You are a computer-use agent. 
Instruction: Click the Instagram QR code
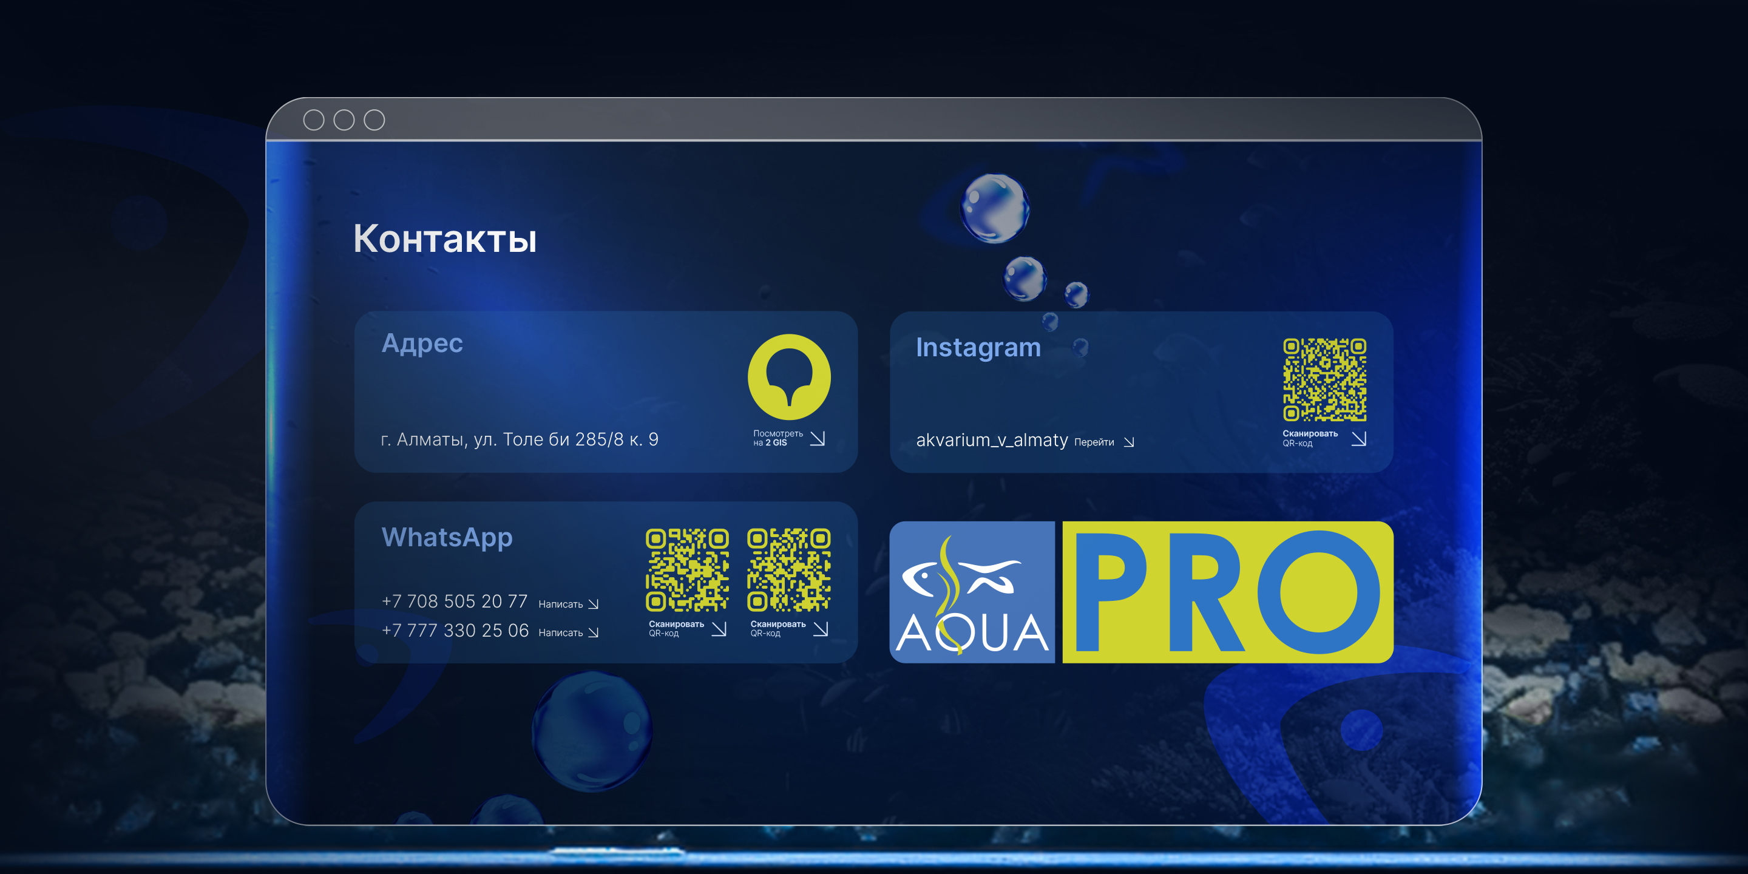pyautogui.click(x=1324, y=379)
